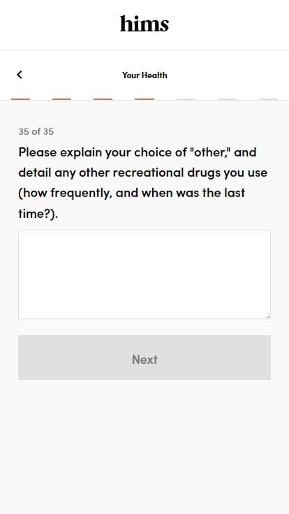Select the second filled progress segment

[61, 99]
